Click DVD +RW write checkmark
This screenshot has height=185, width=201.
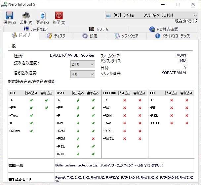(x=93, y=123)
